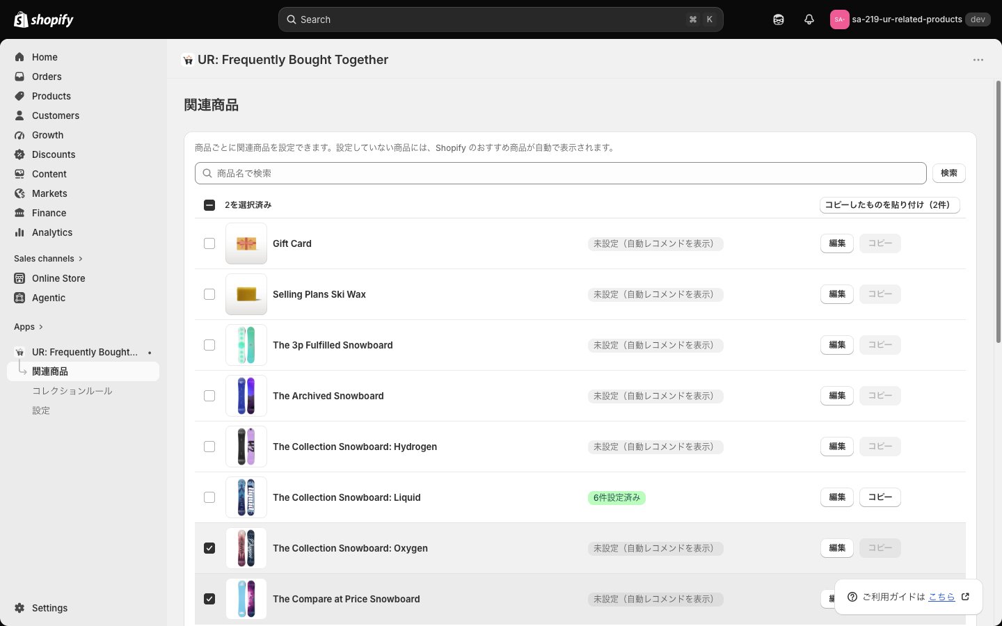Screen dimensions: 1002x626
Task: Click the 商品名で検索 product search field
Action: click(561, 173)
